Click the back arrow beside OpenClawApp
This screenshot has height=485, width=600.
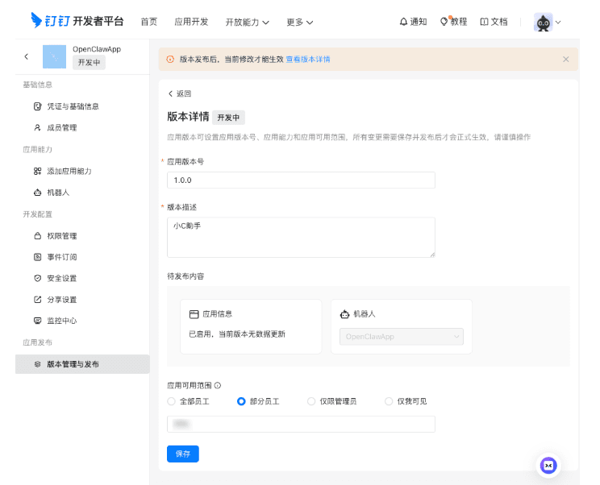(26, 56)
